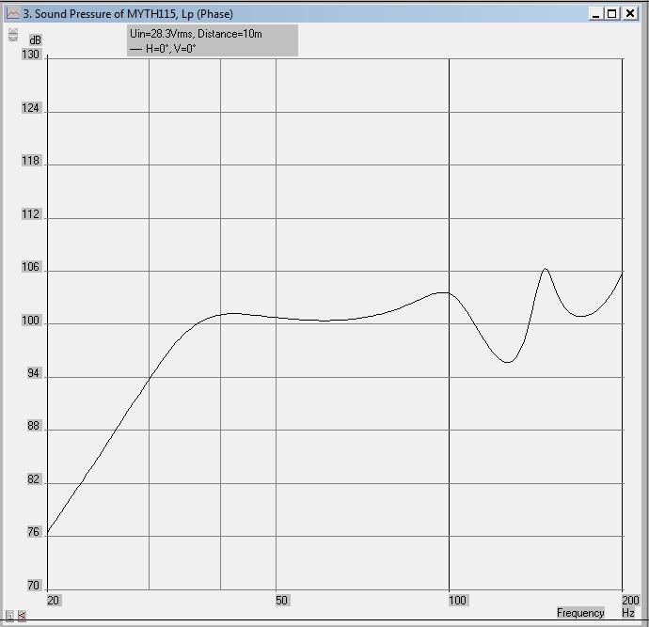Click the 70 dB axis value
649x627 pixels.
[x=33, y=586]
